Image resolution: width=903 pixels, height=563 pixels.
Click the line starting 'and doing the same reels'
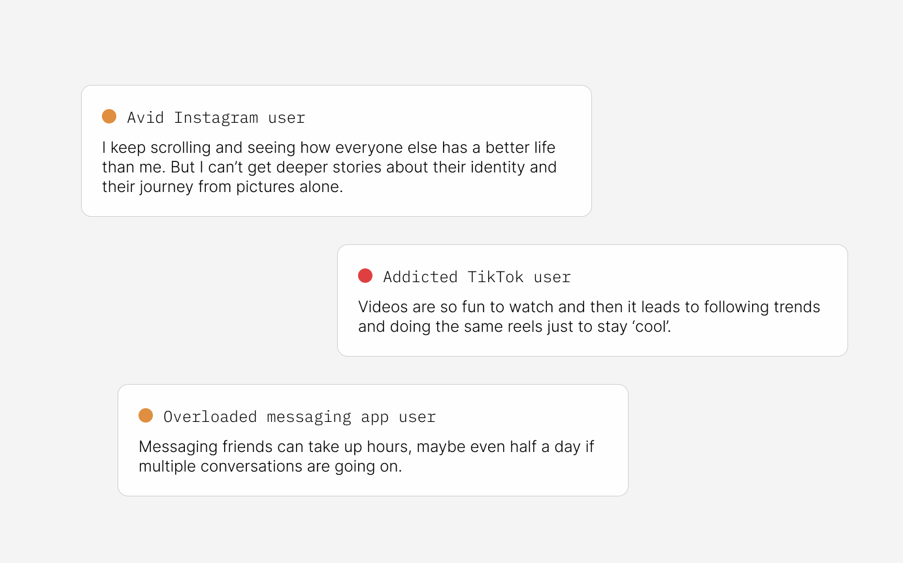(515, 327)
